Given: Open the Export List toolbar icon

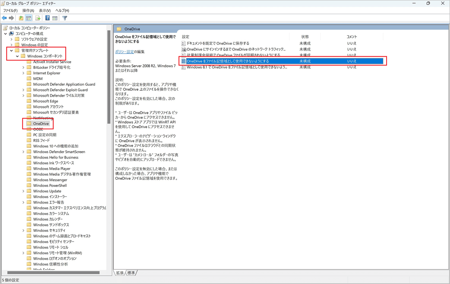Looking at the screenshot, I should coord(38,18).
